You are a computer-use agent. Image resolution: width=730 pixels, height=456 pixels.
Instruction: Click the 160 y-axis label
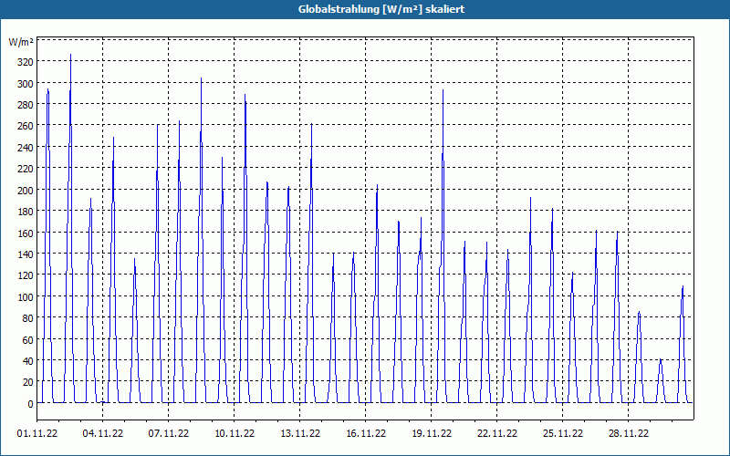pyautogui.click(x=25, y=233)
